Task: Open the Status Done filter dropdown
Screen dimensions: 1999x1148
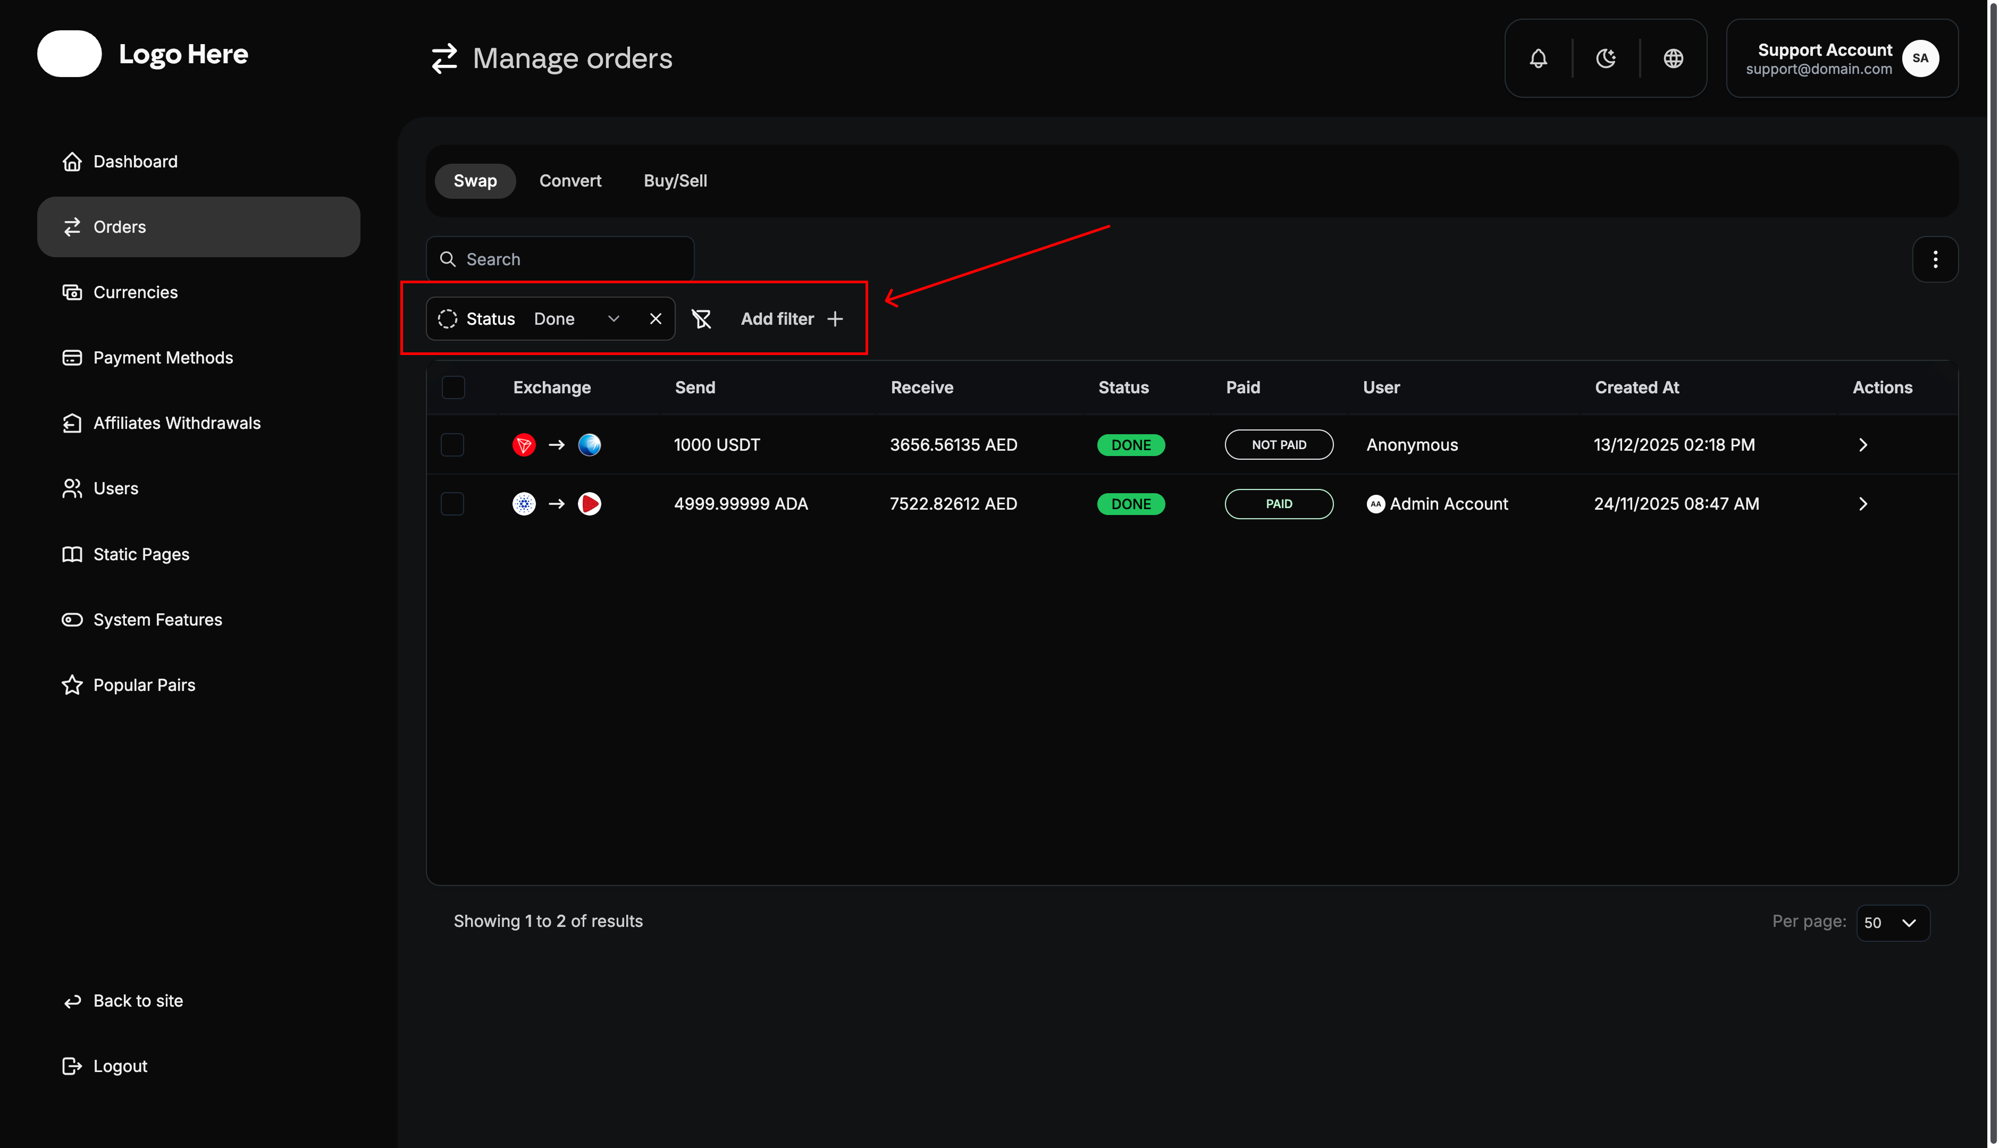Action: 614,318
